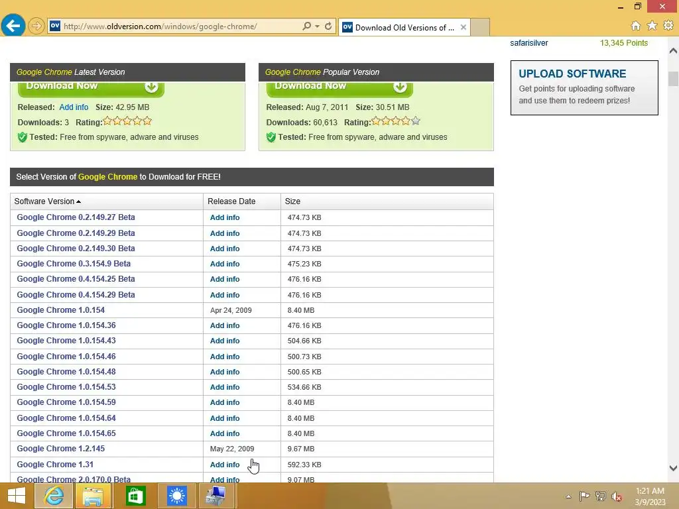Open Windows Store from the taskbar

(x=135, y=496)
